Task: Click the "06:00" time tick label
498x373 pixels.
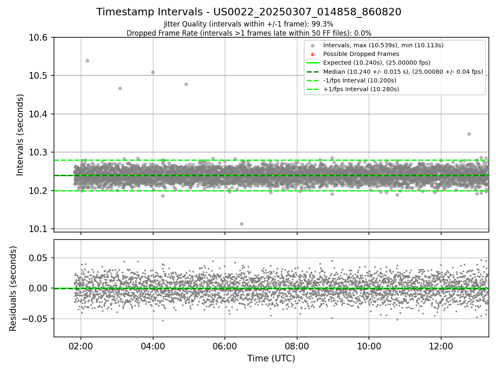Action: 225,346
